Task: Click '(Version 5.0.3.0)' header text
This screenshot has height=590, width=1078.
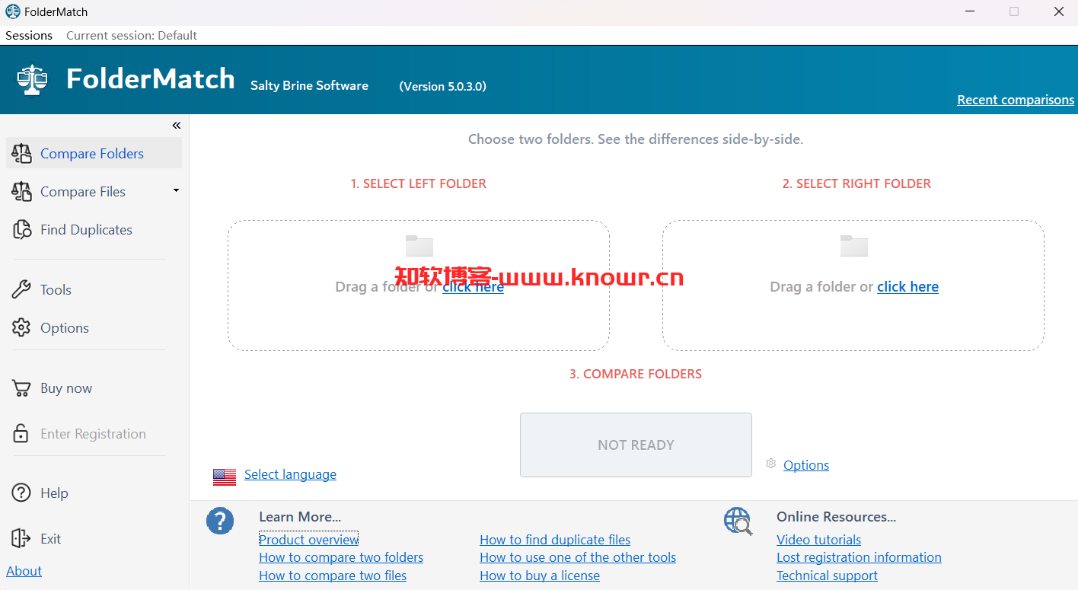Action: coord(442,86)
